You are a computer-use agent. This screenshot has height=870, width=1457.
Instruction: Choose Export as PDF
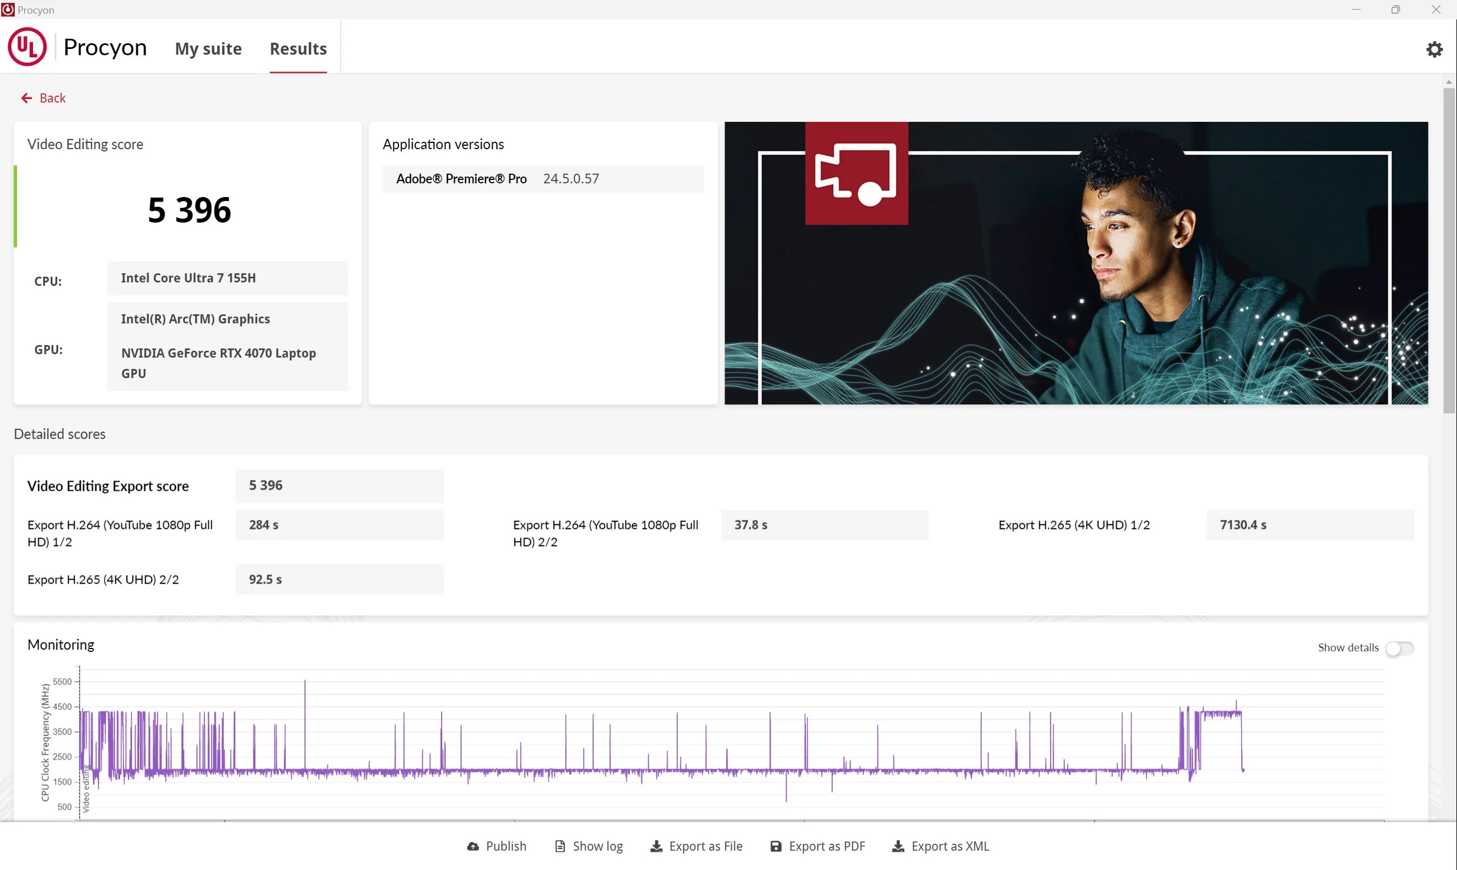click(817, 846)
